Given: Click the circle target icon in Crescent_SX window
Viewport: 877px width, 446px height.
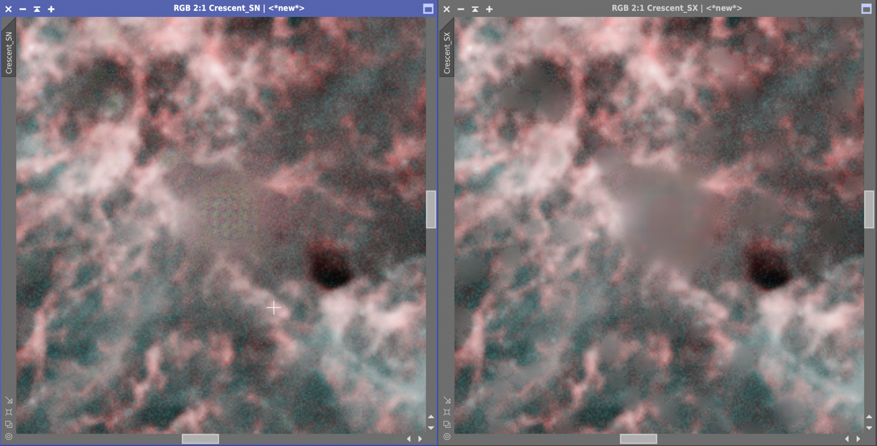Looking at the screenshot, I should coord(447,436).
